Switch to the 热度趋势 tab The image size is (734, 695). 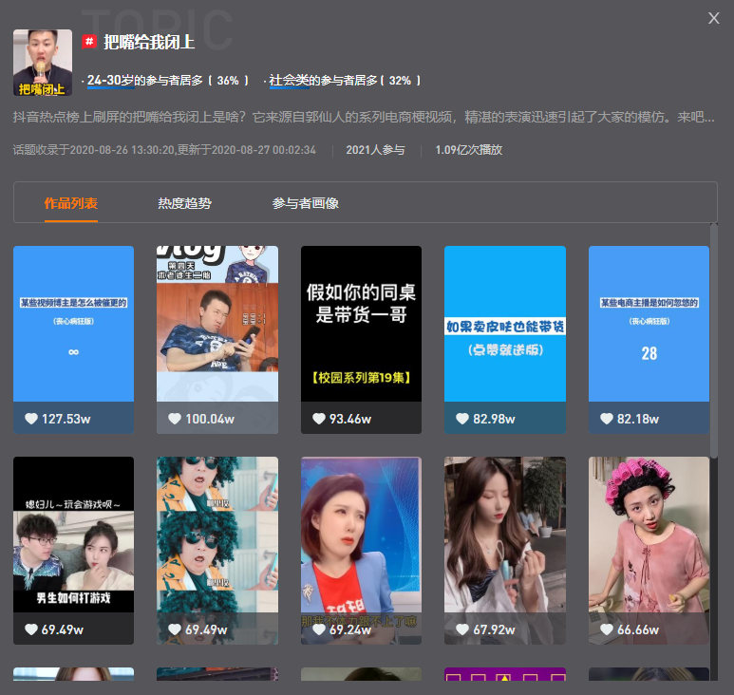coord(184,203)
